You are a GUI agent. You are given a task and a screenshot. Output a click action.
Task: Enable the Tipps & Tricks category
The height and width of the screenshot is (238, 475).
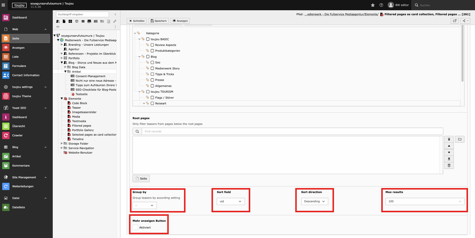pyautogui.click(x=152, y=74)
